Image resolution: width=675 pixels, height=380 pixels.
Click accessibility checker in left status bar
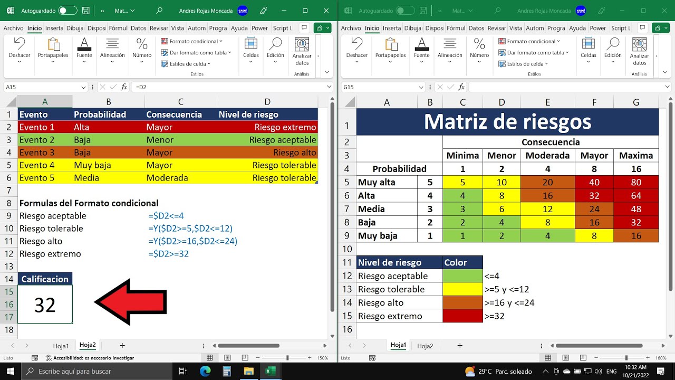(90, 358)
